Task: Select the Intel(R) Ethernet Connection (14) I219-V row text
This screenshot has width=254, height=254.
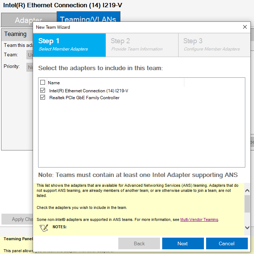Action: 89,91
